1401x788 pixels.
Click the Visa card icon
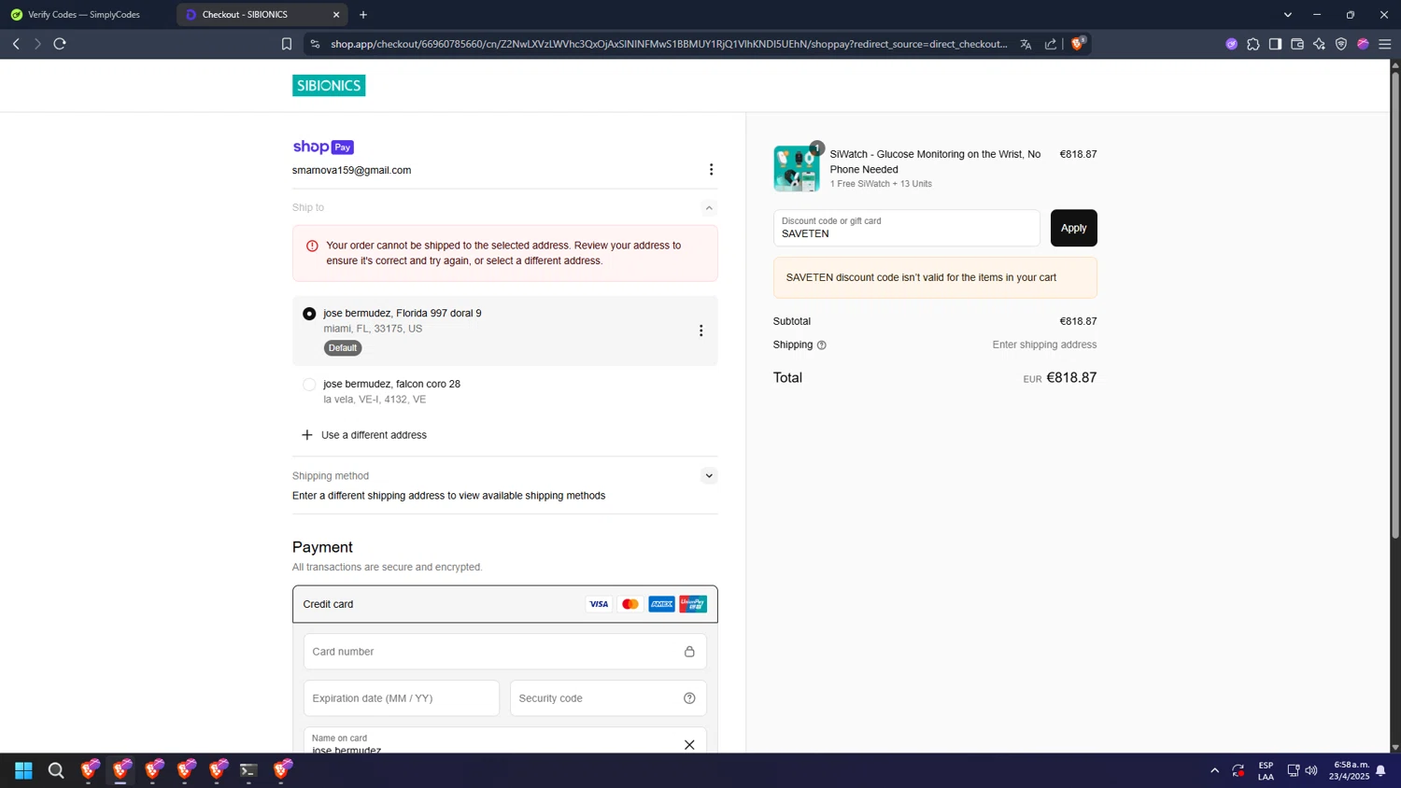pos(599,604)
